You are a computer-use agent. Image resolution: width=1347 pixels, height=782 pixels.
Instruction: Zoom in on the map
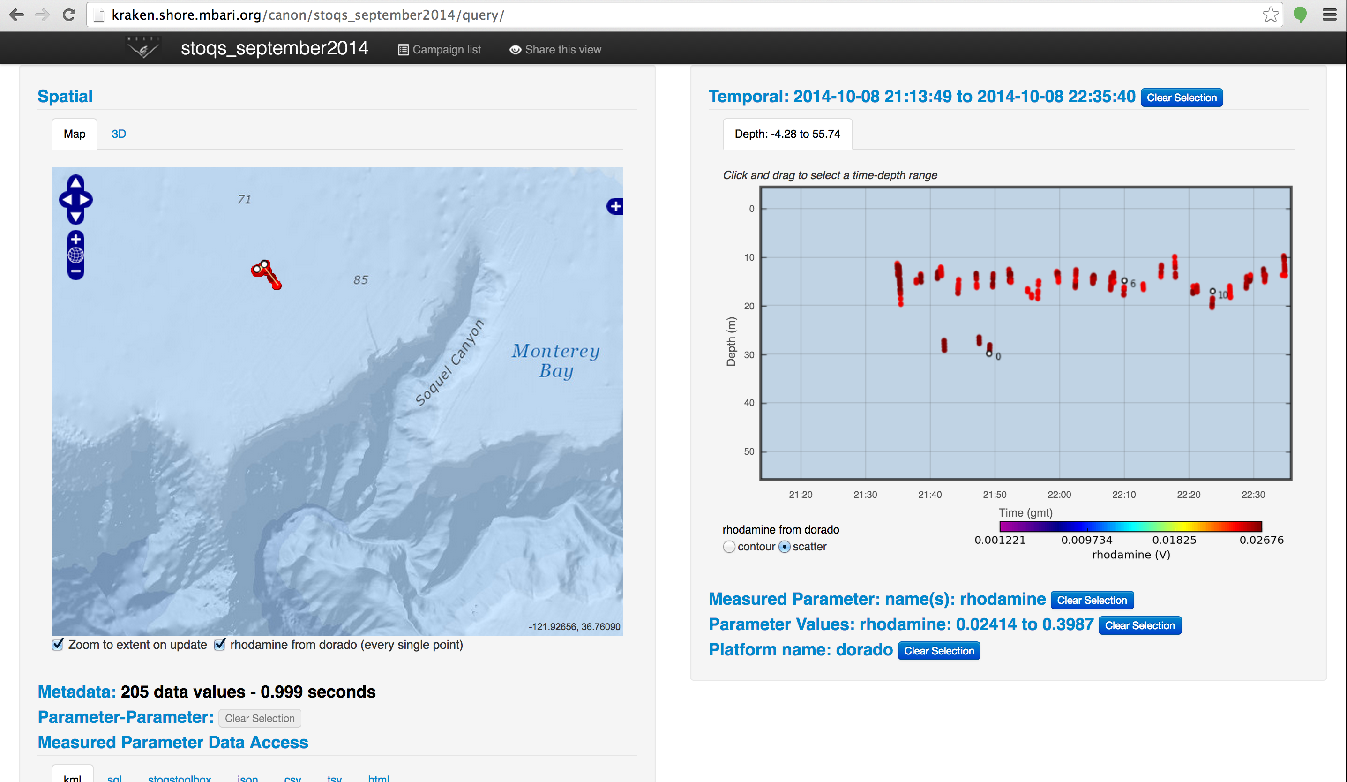coord(75,239)
